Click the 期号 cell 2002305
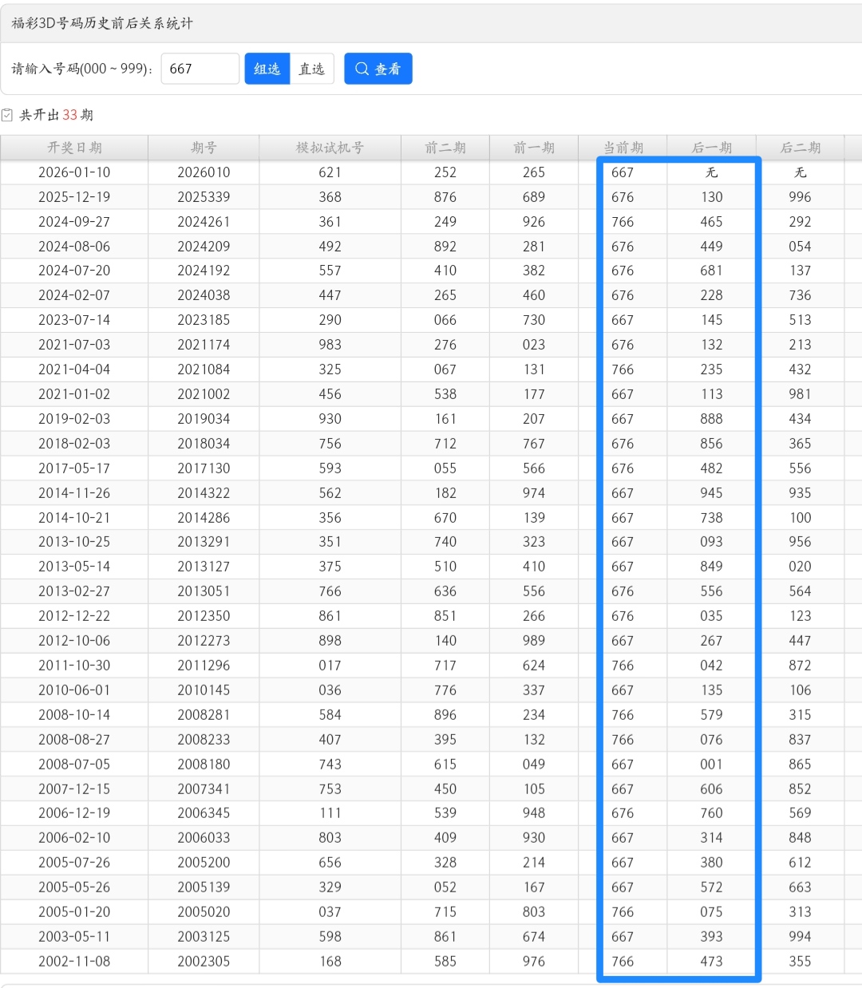The height and width of the screenshot is (988, 862). coord(204,962)
